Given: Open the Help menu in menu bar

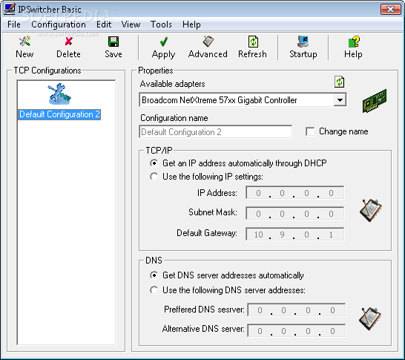Looking at the screenshot, I should pos(191,24).
